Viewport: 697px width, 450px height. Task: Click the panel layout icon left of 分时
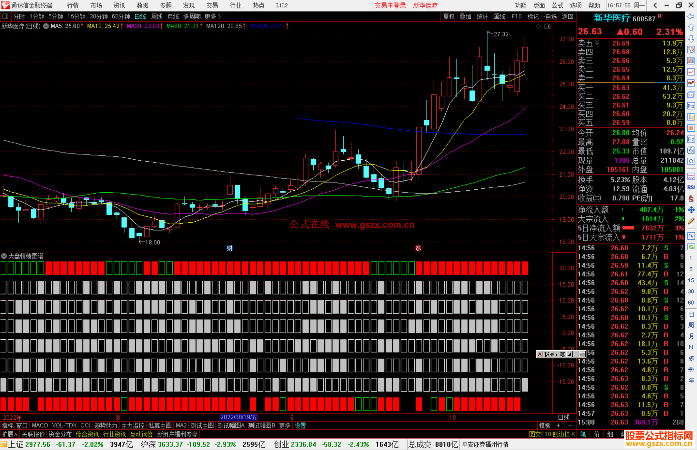[5, 16]
